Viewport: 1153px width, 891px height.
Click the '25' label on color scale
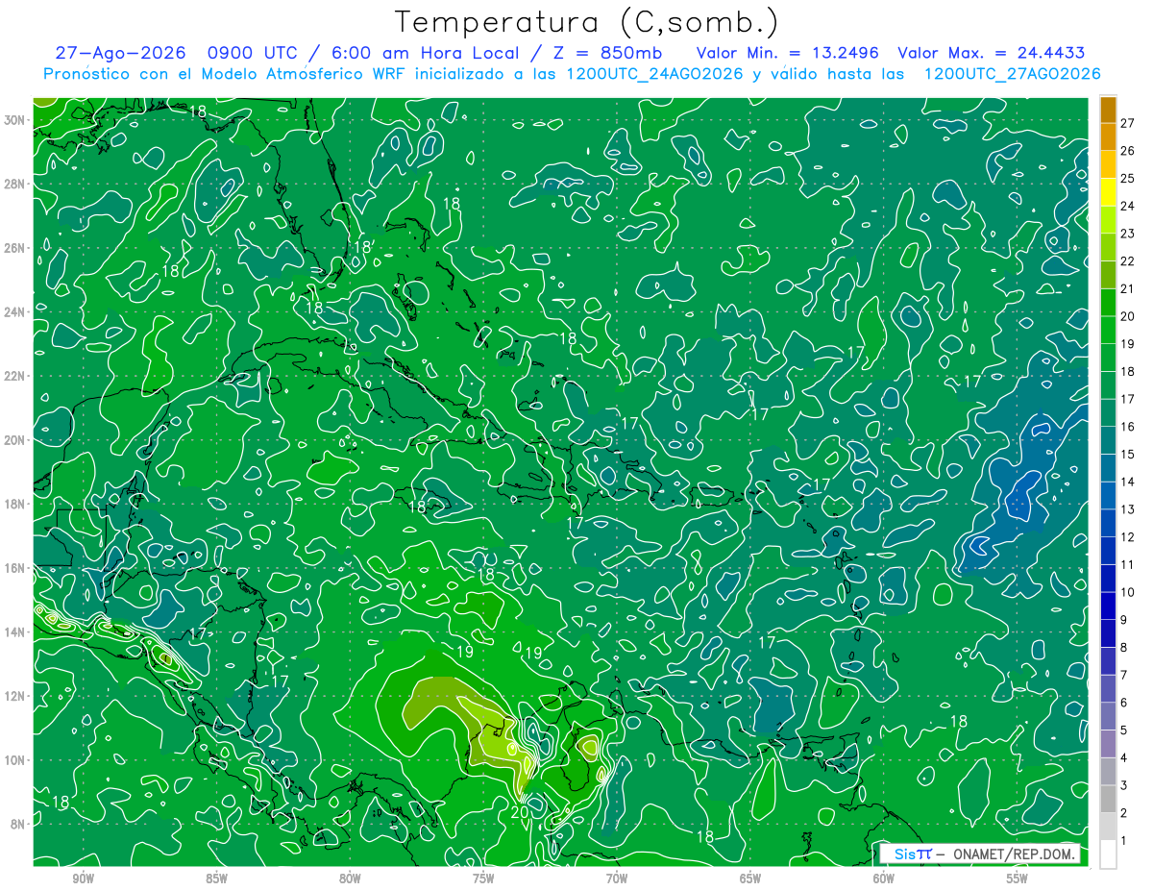point(1128,178)
